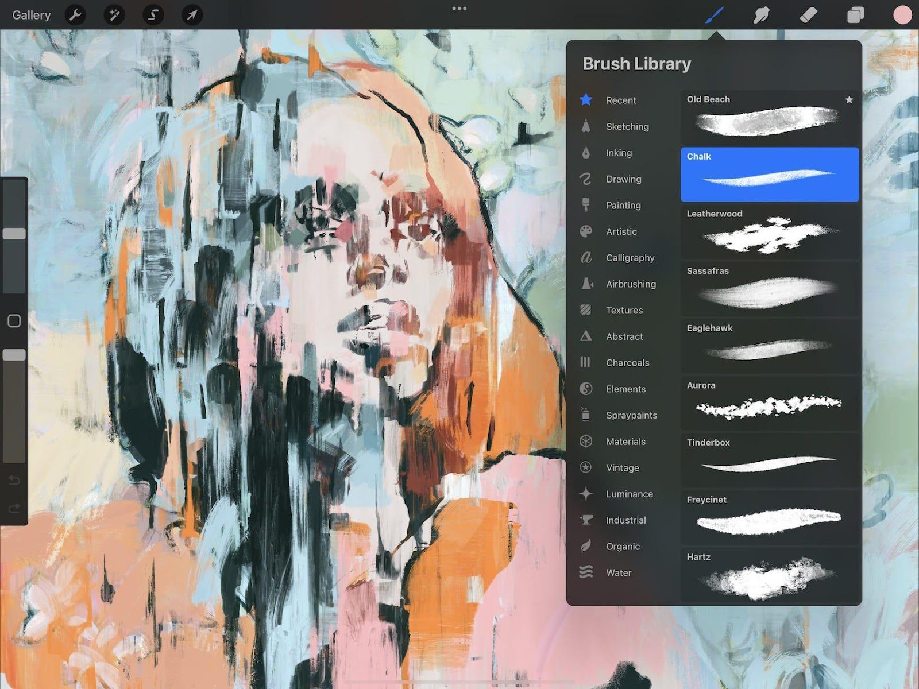Open the Calligraphy brush category
The image size is (919, 689).
[630, 258]
